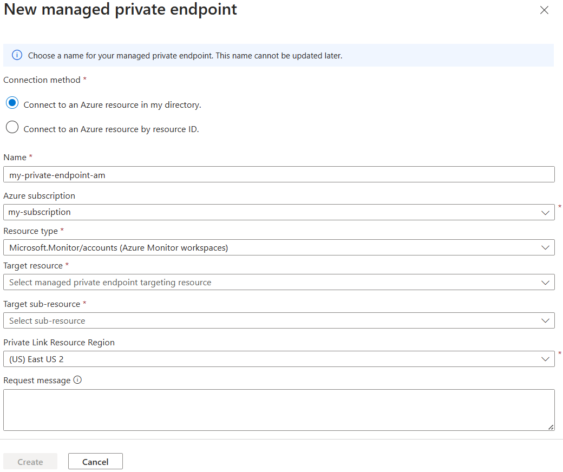Click the Cancel button

95,462
